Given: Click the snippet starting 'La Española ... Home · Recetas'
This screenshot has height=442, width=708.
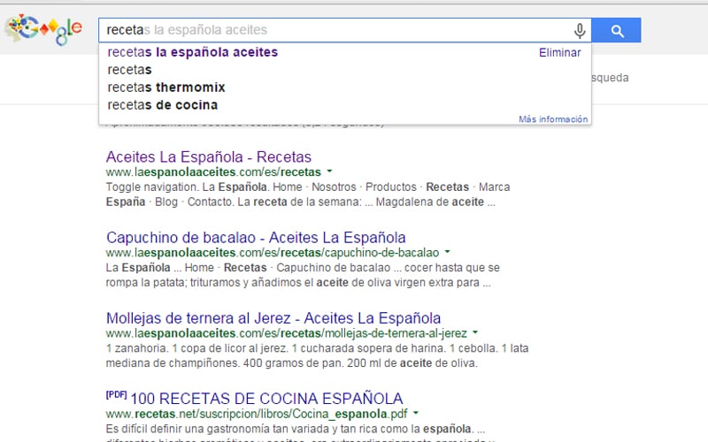Looking at the screenshot, I should (x=303, y=275).
